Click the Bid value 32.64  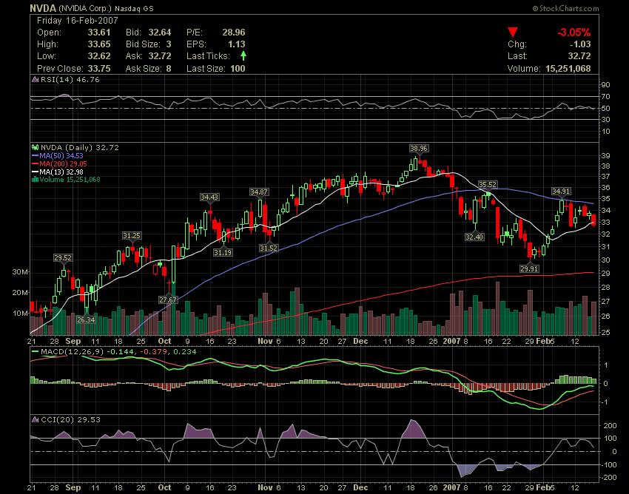tap(160, 33)
